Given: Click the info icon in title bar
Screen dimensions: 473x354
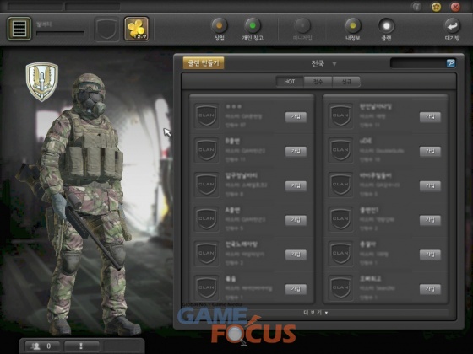Looking at the screenshot, I should 417,7.
